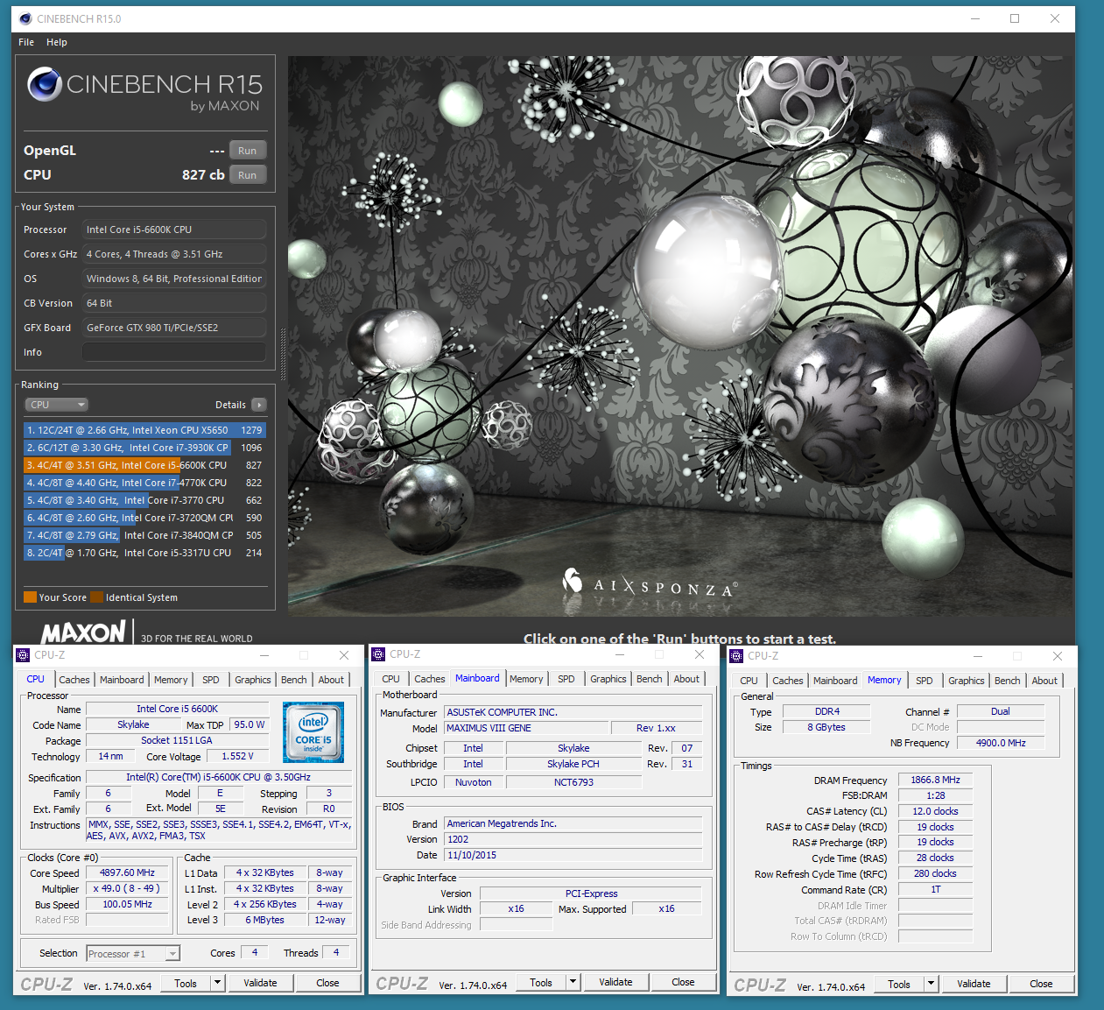This screenshot has width=1104, height=1010.
Task: Click the rendered Cinebench scene image
Action: tap(680, 336)
